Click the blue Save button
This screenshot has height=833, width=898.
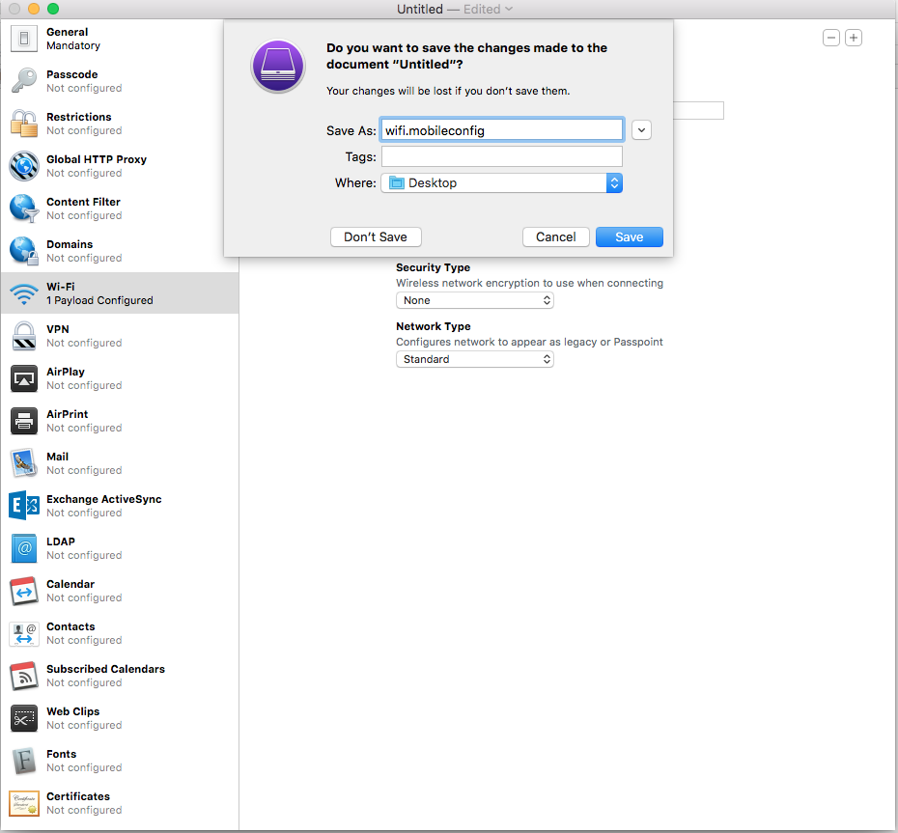(x=630, y=237)
